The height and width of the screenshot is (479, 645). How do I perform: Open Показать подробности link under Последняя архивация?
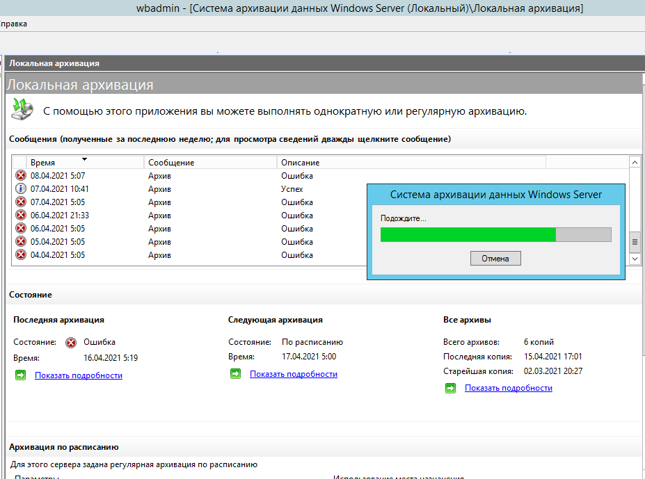click(79, 375)
